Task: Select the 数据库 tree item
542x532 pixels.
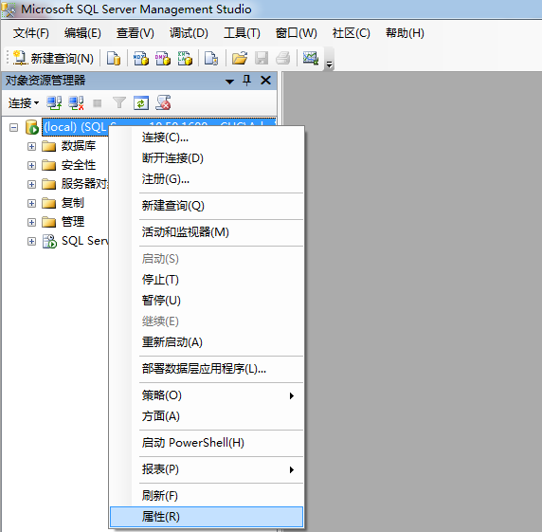Action: tap(79, 146)
